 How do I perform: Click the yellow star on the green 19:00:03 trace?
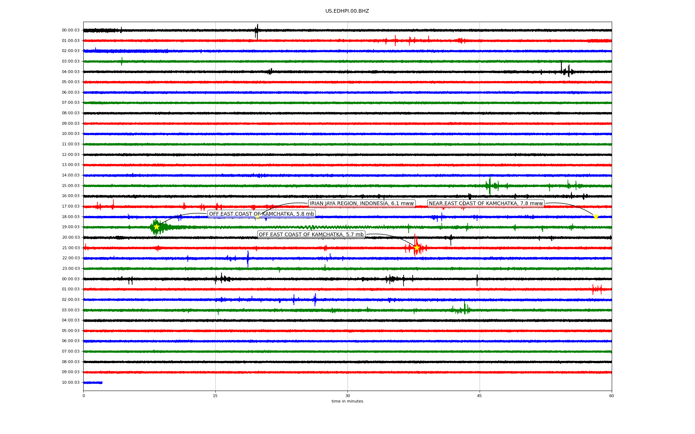(x=156, y=227)
